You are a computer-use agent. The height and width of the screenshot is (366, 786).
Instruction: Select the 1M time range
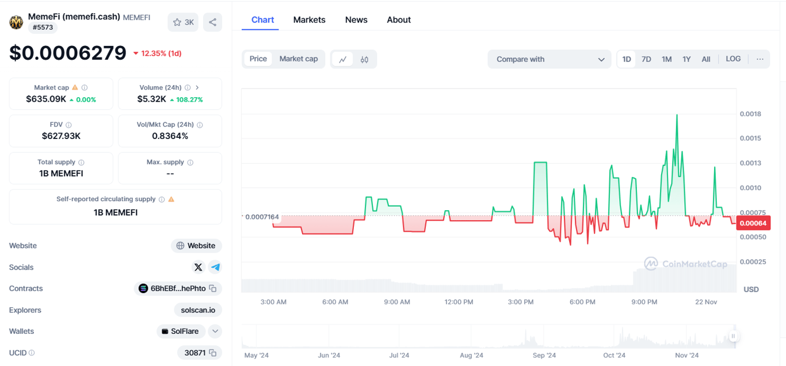(666, 59)
